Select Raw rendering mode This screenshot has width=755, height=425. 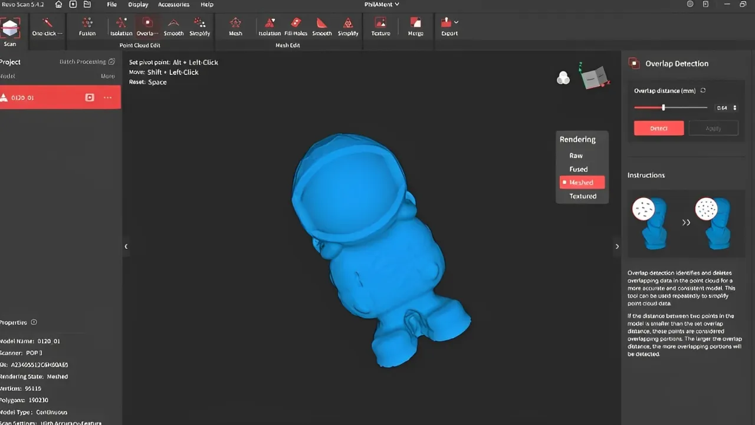[x=576, y=156]
